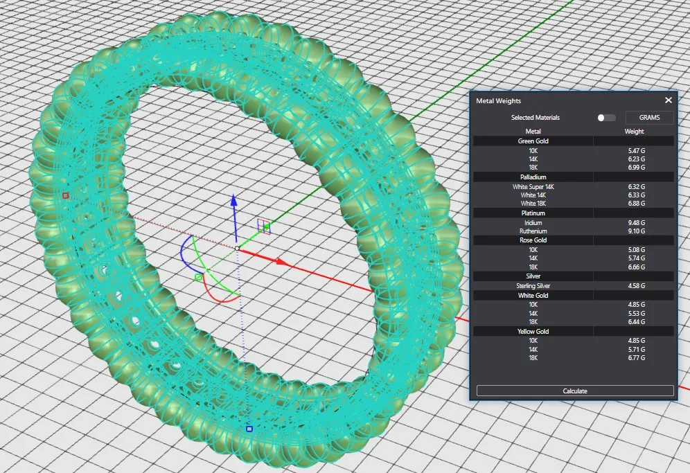Image resolution: width=690 pixels, height=473 pixels.
Task: Grab the red X-axis gumball move arrow
Action: (x=281, y=262)
